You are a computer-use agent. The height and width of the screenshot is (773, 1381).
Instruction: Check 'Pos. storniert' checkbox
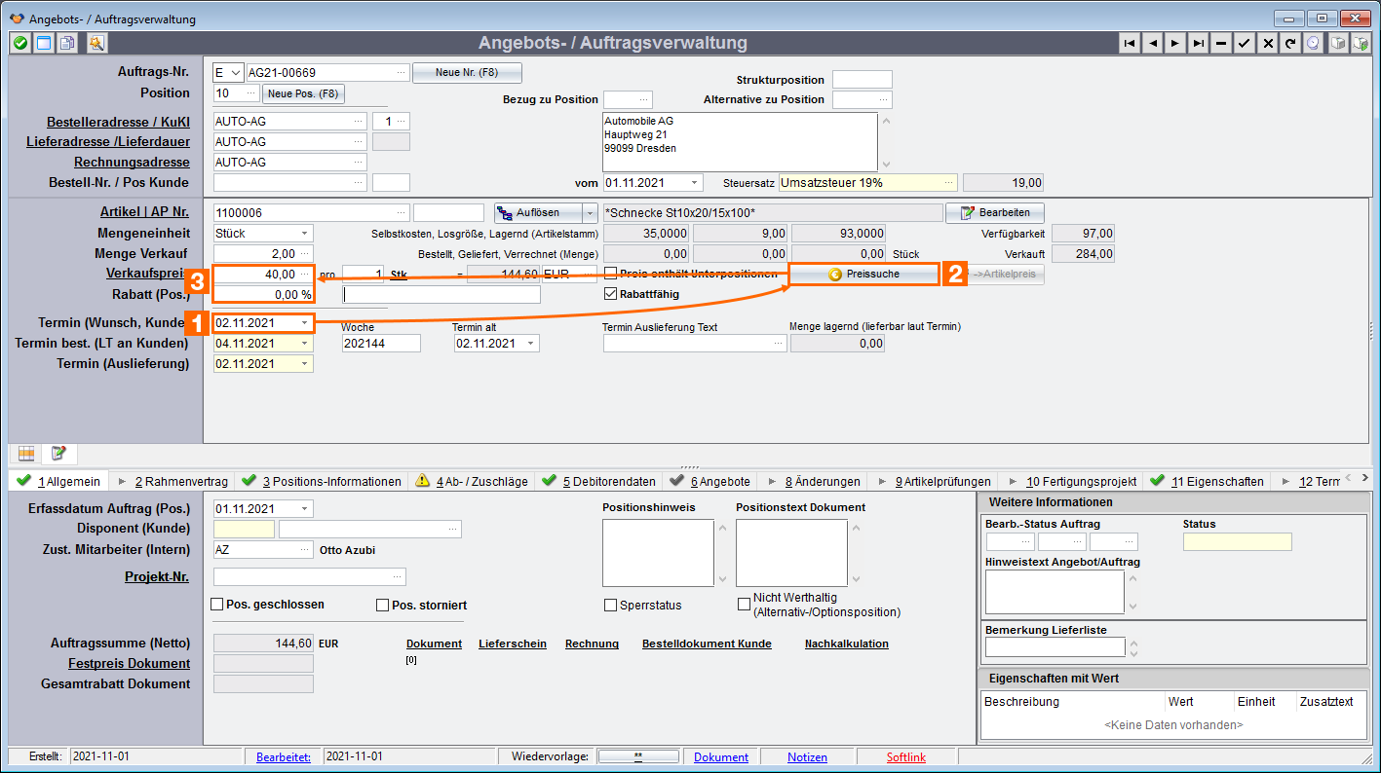coord(383,605)
